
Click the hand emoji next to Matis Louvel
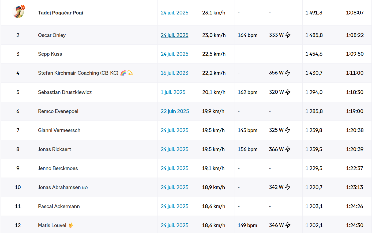coord(71,225)
